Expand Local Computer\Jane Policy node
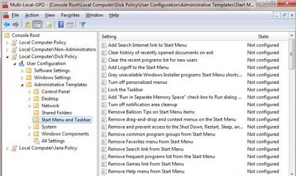 tap(7, 148)
